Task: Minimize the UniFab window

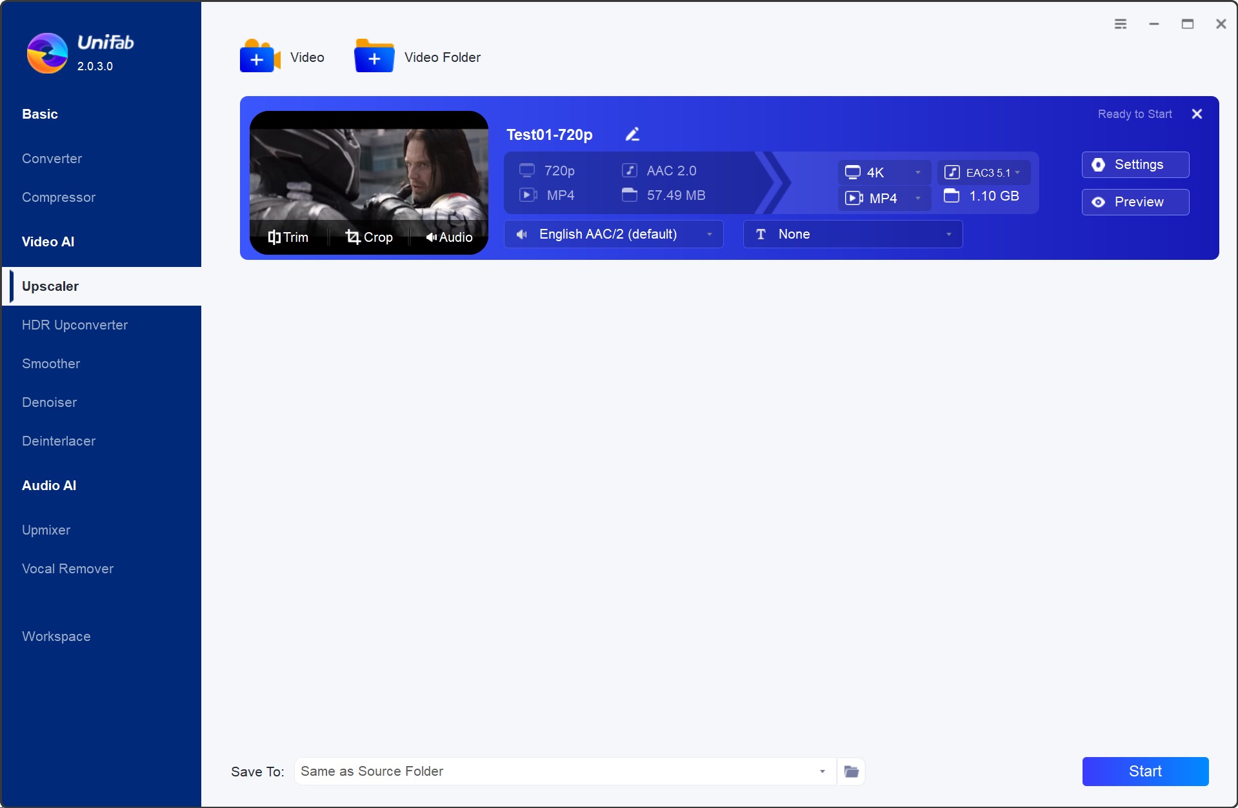Action: (x=1154, y=24)
